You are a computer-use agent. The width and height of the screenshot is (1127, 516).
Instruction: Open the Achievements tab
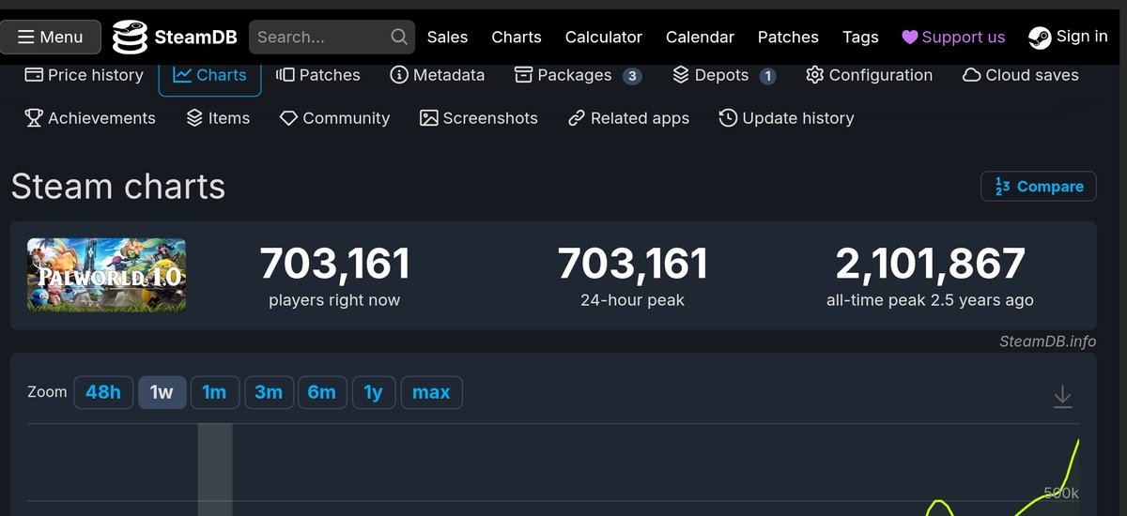click(90, 118)
